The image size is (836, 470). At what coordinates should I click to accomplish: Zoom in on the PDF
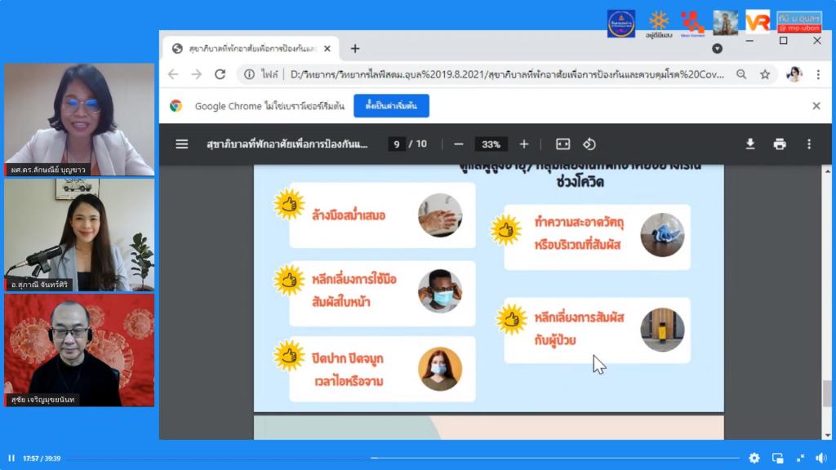pos(524,144)
